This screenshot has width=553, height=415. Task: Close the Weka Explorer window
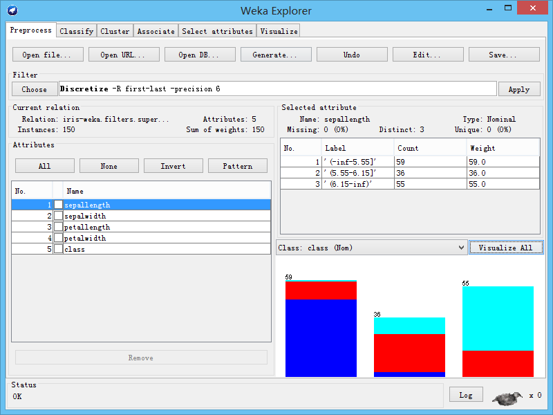click(532, 8)
